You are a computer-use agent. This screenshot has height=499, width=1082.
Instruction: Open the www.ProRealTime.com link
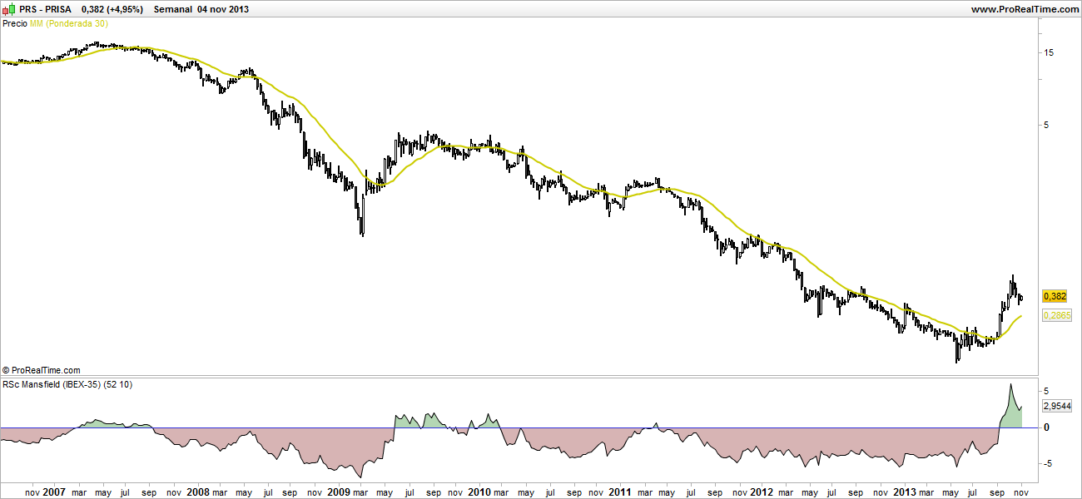point(1025,9)
